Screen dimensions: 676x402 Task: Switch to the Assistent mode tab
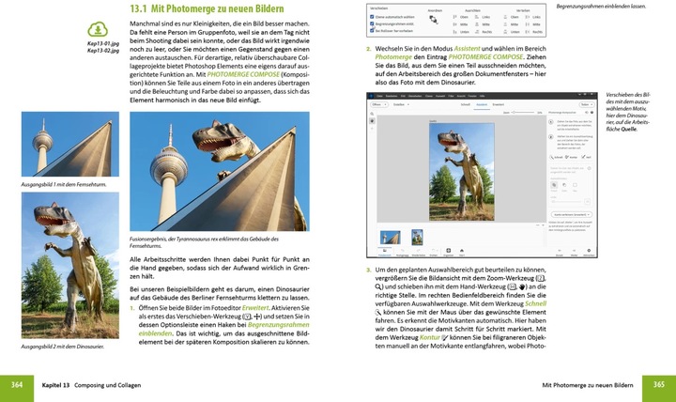pos(482,104)
